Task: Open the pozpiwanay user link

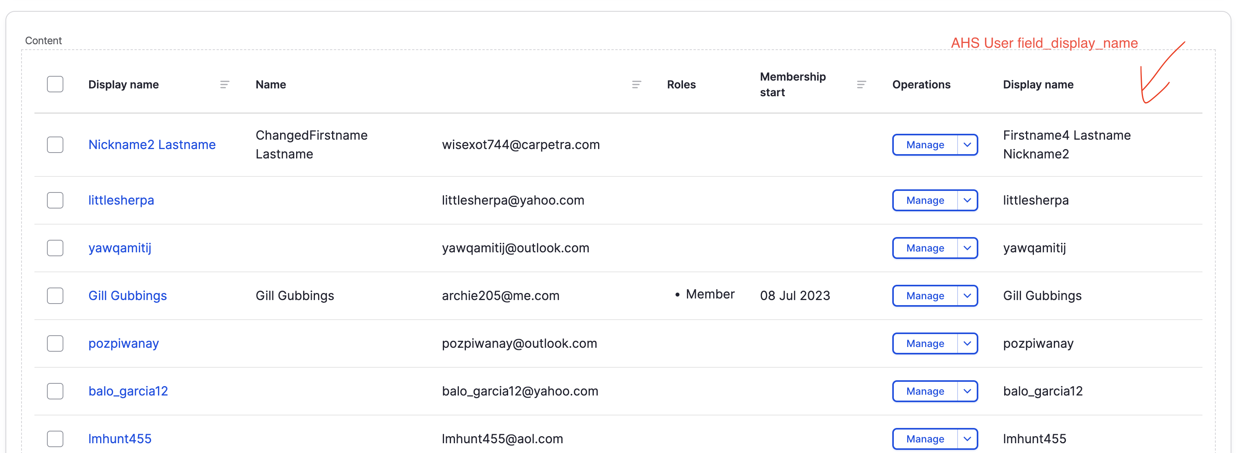Action: (x=123, y=343)
